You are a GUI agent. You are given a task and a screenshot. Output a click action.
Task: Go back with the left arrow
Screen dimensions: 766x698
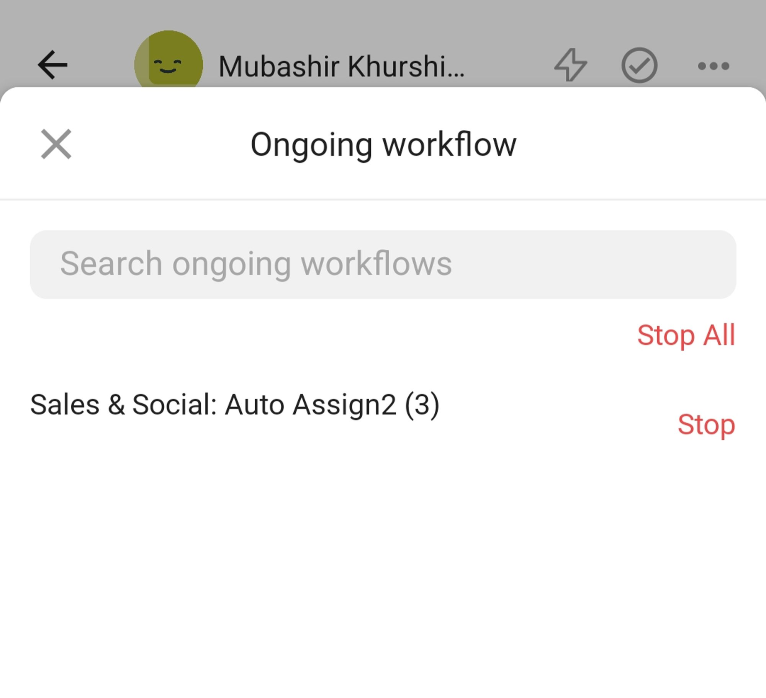click(53, 65)
